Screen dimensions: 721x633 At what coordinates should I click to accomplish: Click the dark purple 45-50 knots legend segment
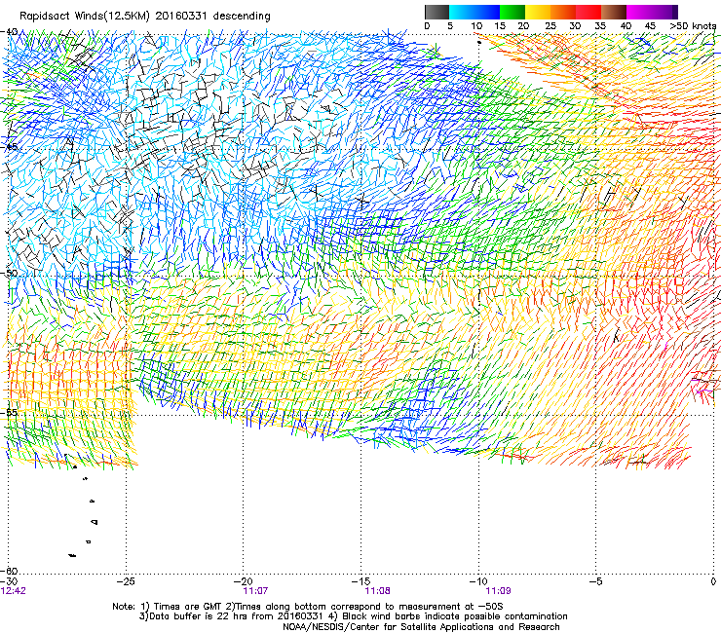click(x=664, y=12)
